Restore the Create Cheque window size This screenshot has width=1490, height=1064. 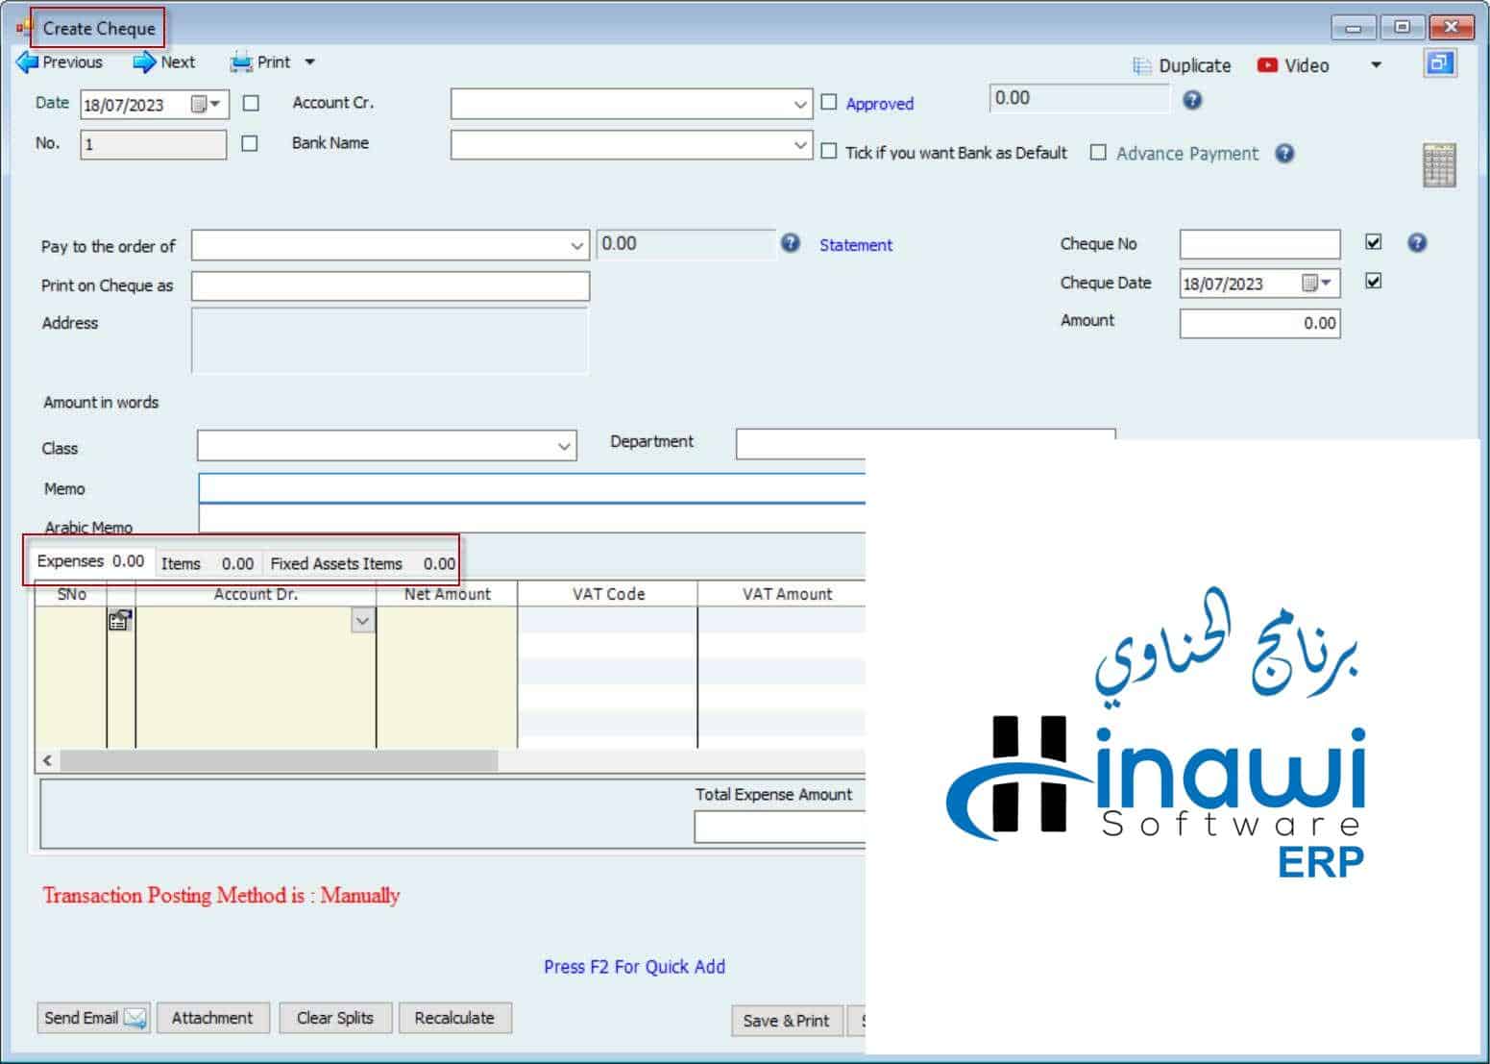[1402, 27]
